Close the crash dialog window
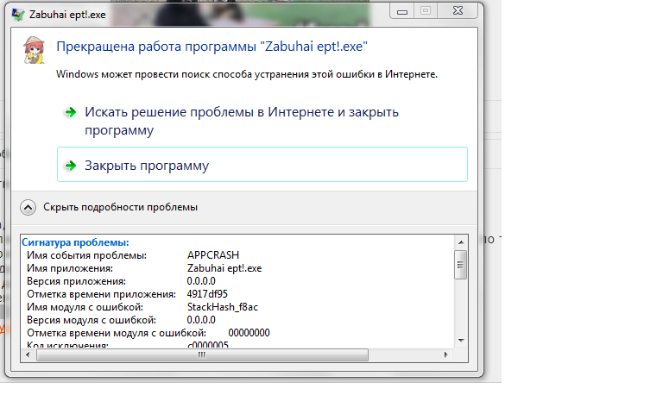663x414 pixels. click(458, 11)
